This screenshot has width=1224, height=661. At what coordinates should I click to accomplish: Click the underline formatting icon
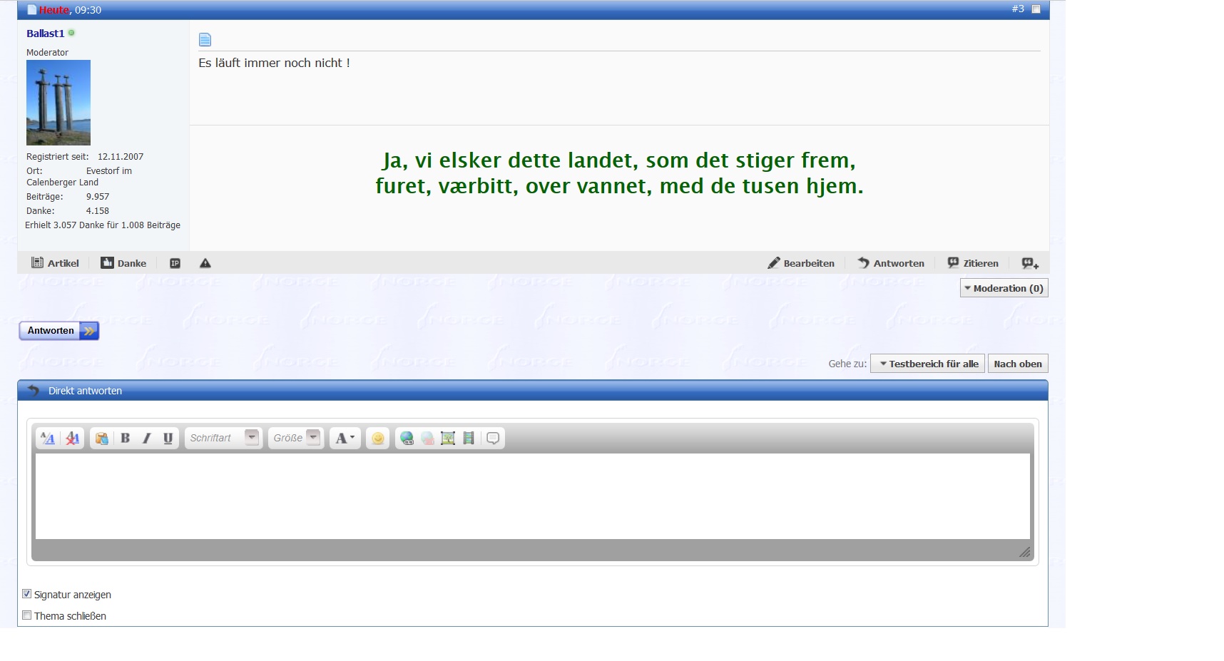point(168,438)
